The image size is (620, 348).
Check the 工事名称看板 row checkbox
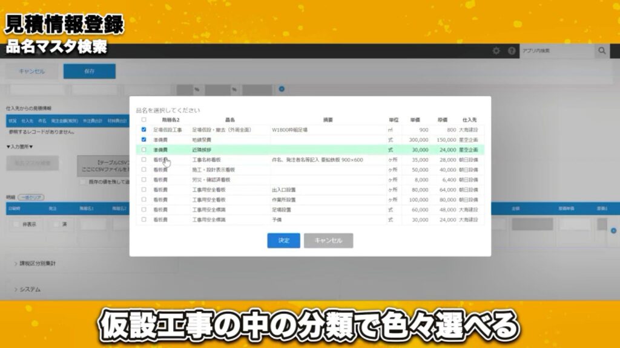[x=143, y=159]
